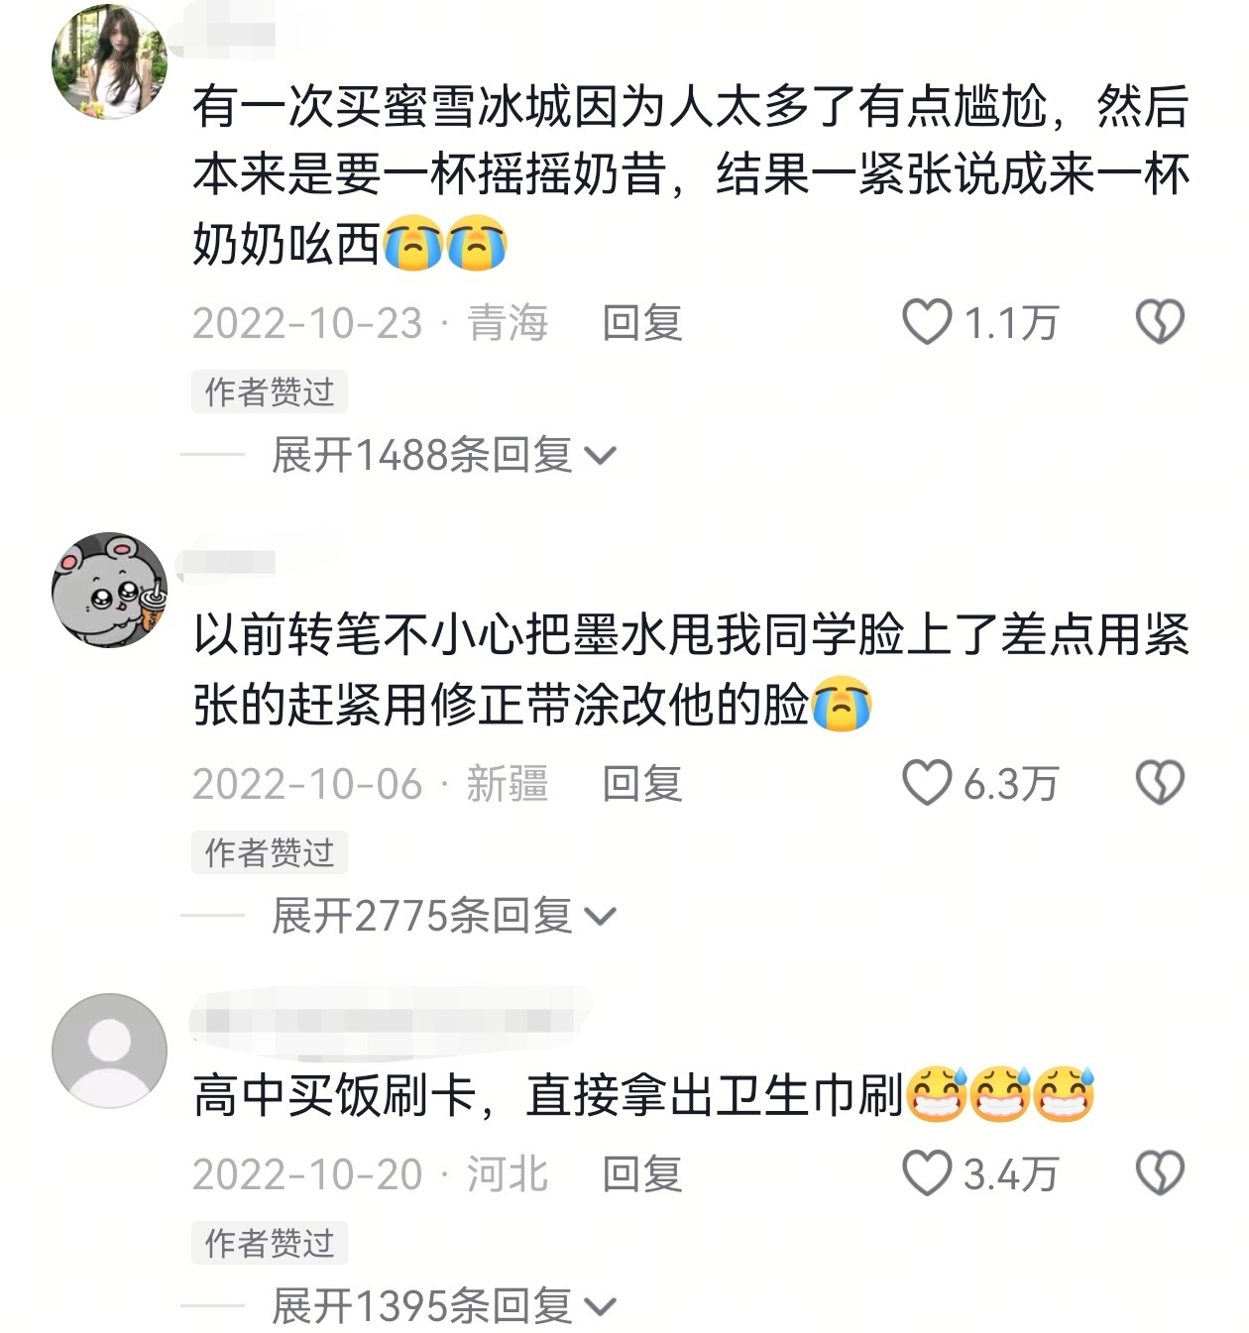Tap the 作者赞过 tag under 新疆 comment
Viewport: 1249px width, 1333px height.
coord(270,852)
